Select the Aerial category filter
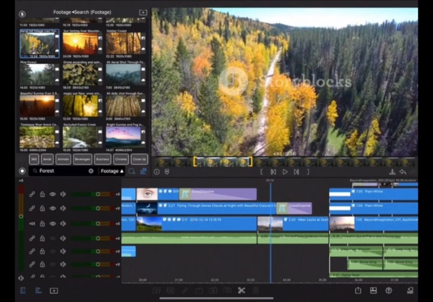Screen dimensions: 433x302 tap(47, 159)
